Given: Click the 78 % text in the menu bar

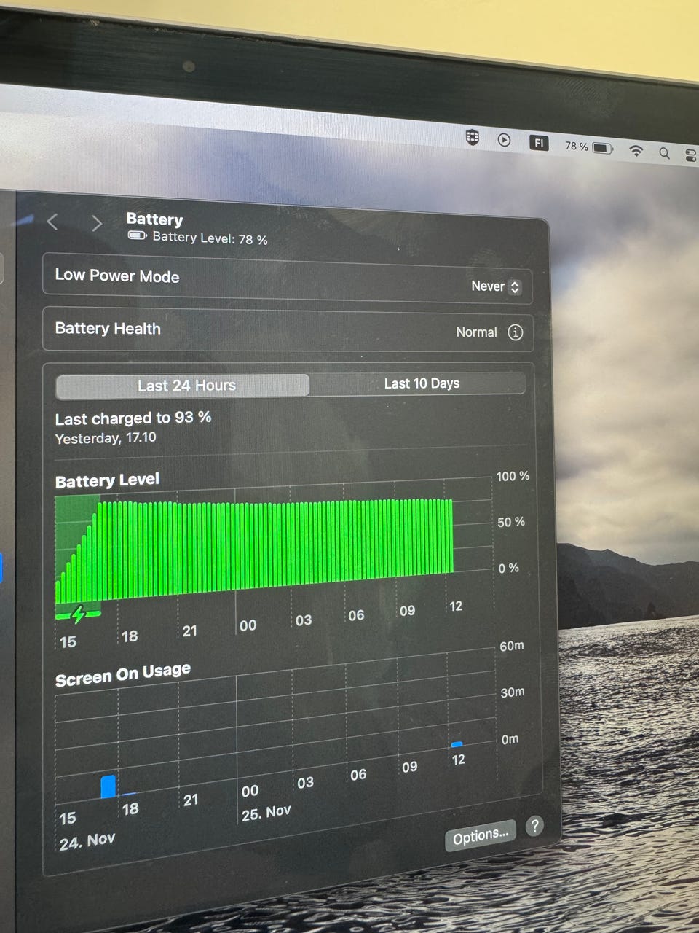Looking at the screenshot, I should coord(577,147).
